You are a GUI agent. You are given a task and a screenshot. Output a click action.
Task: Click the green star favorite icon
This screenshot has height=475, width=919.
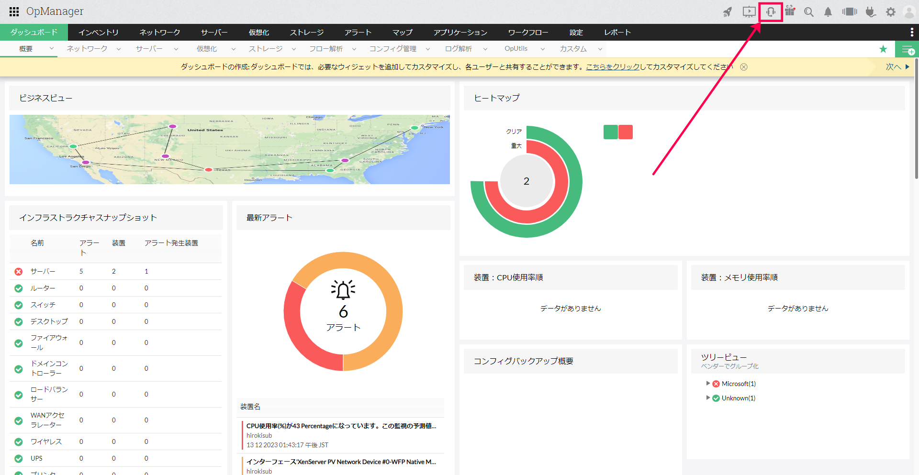pyautogui.click(x=883, y=49)
